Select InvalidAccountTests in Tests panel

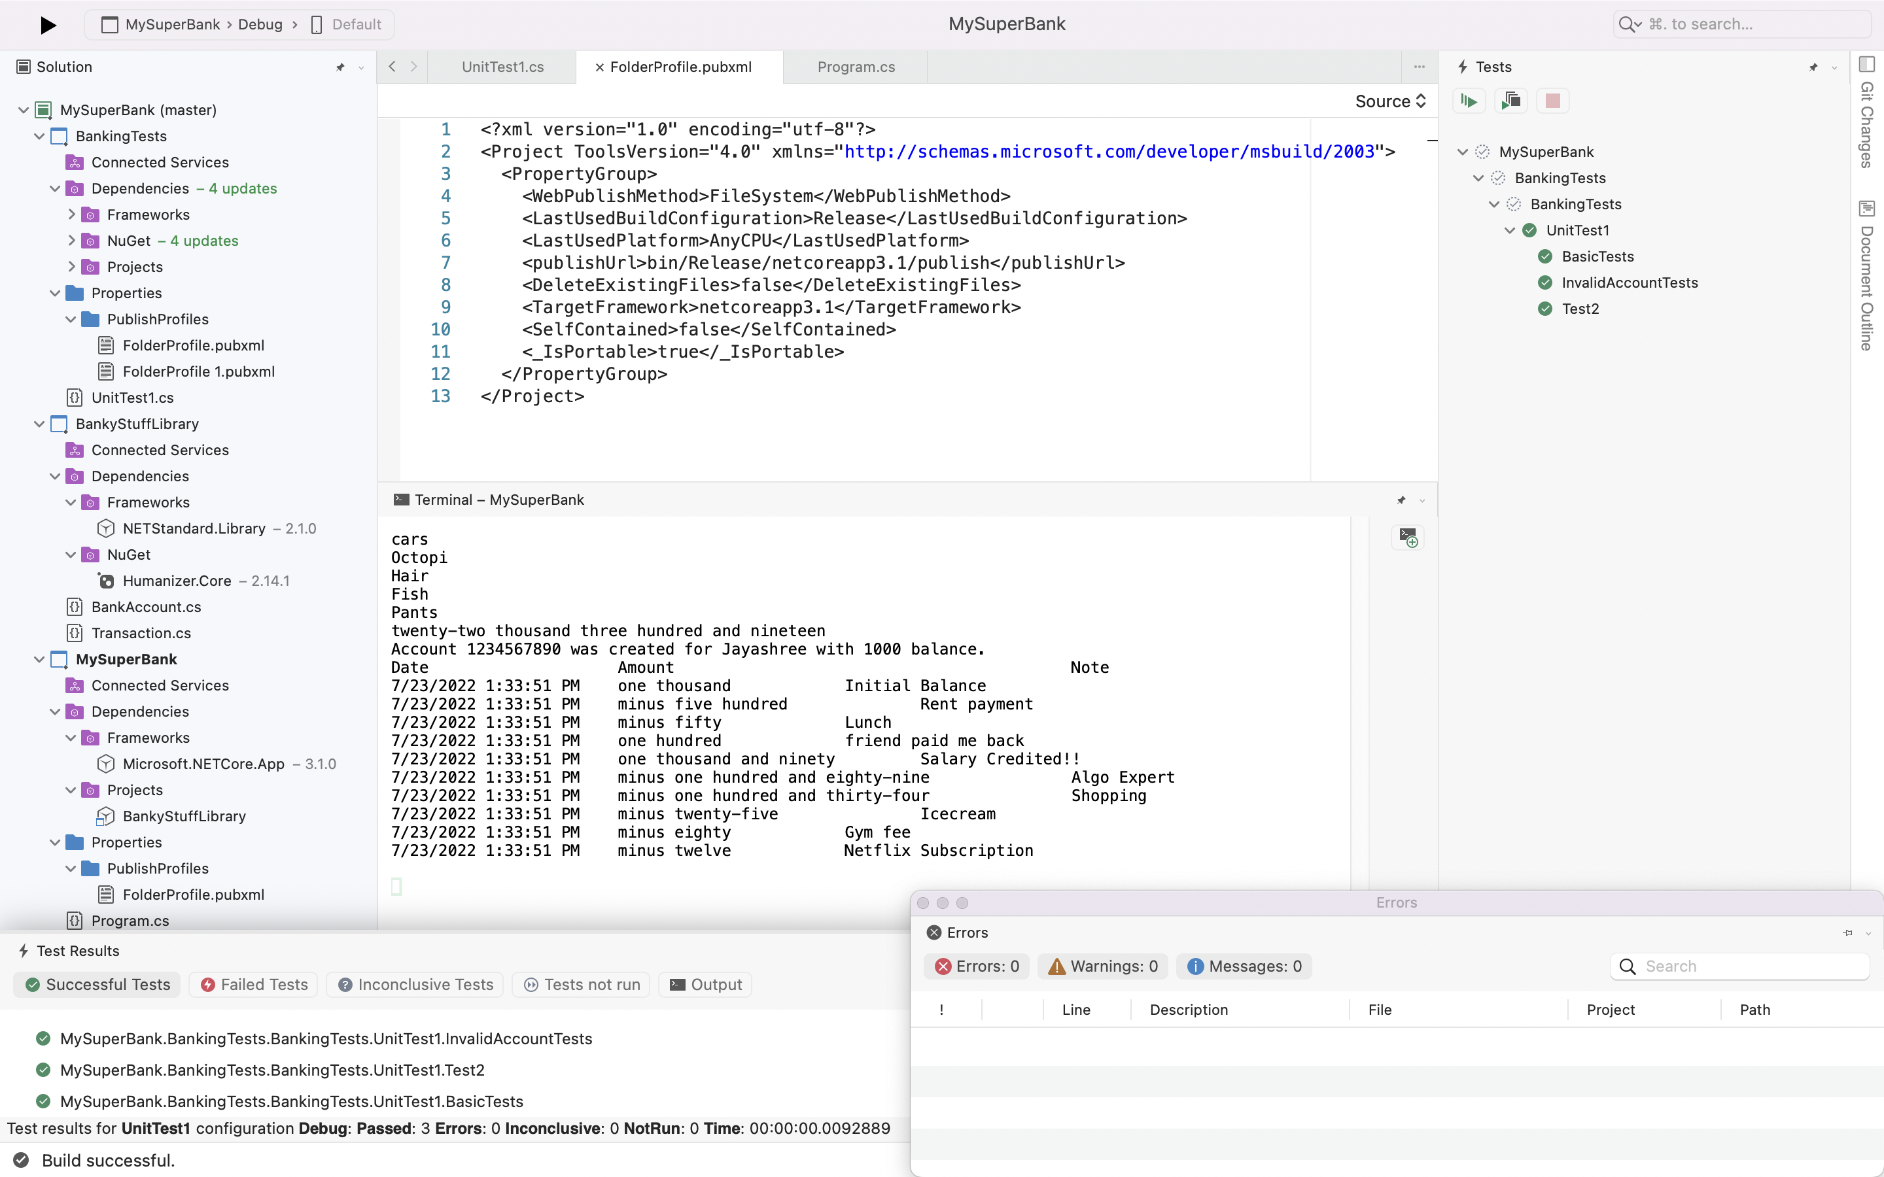(x=1630, y=283)
